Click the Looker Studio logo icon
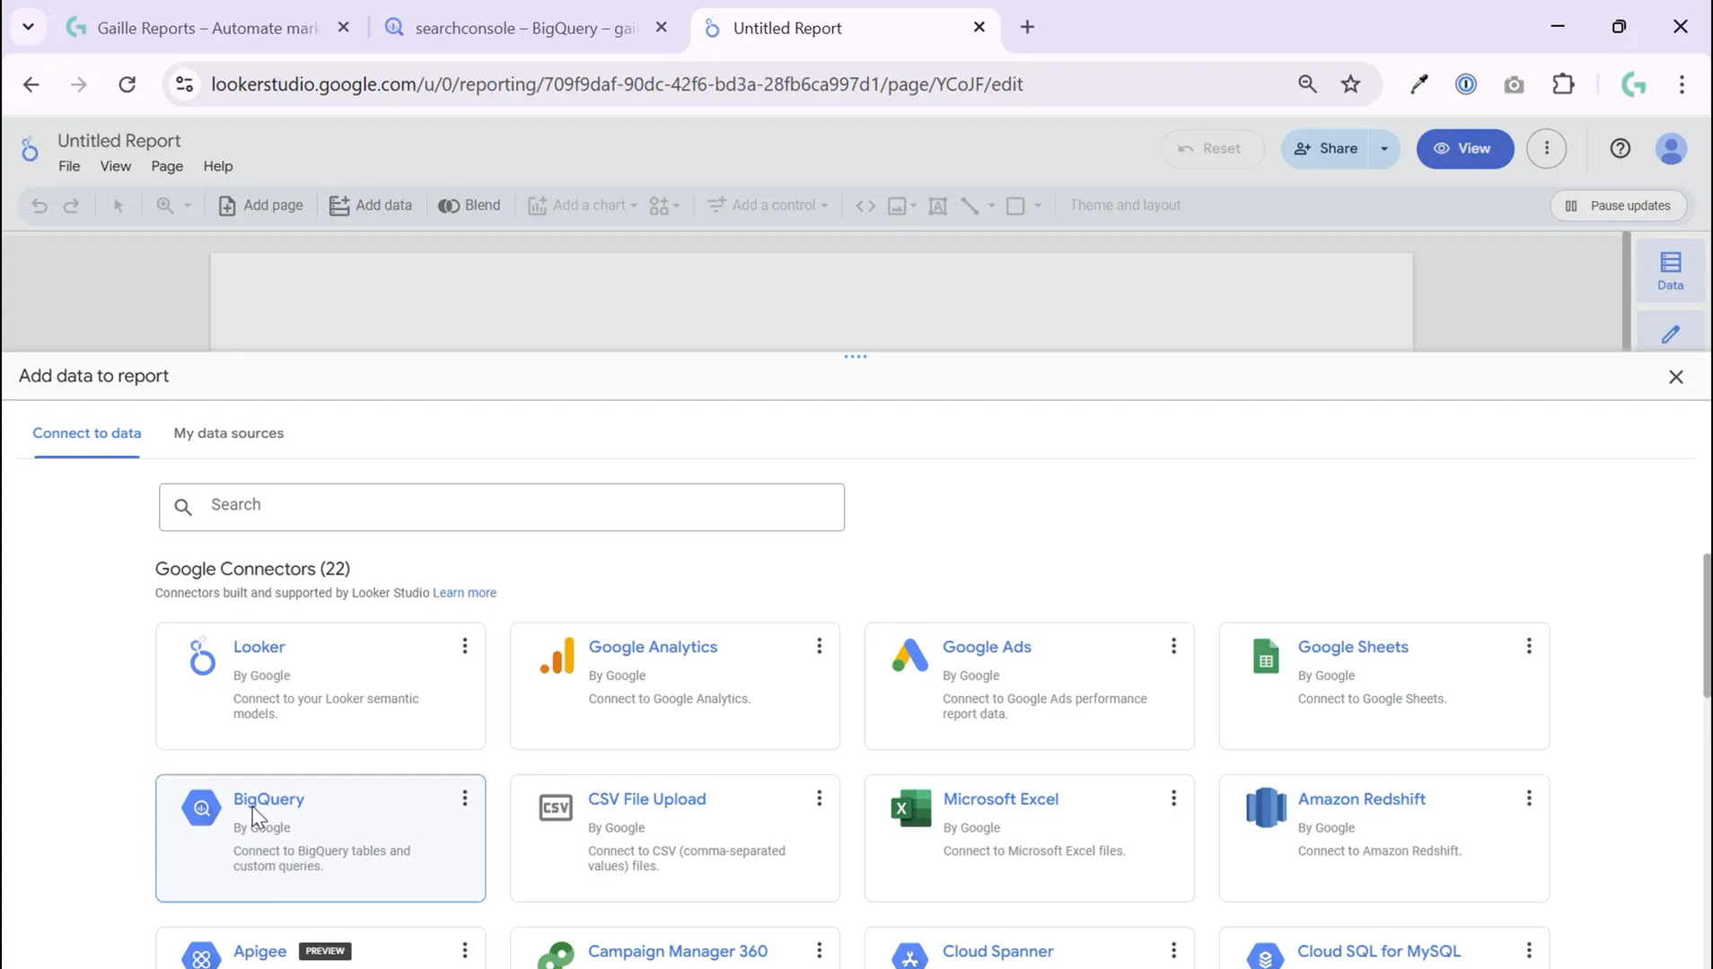 coord(30,150)
